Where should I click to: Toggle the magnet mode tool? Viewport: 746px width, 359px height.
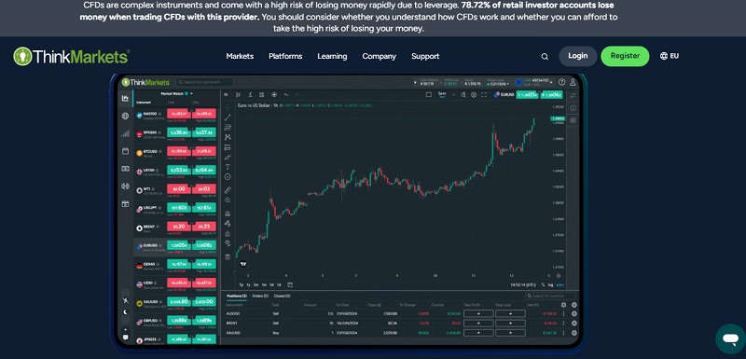228,214
